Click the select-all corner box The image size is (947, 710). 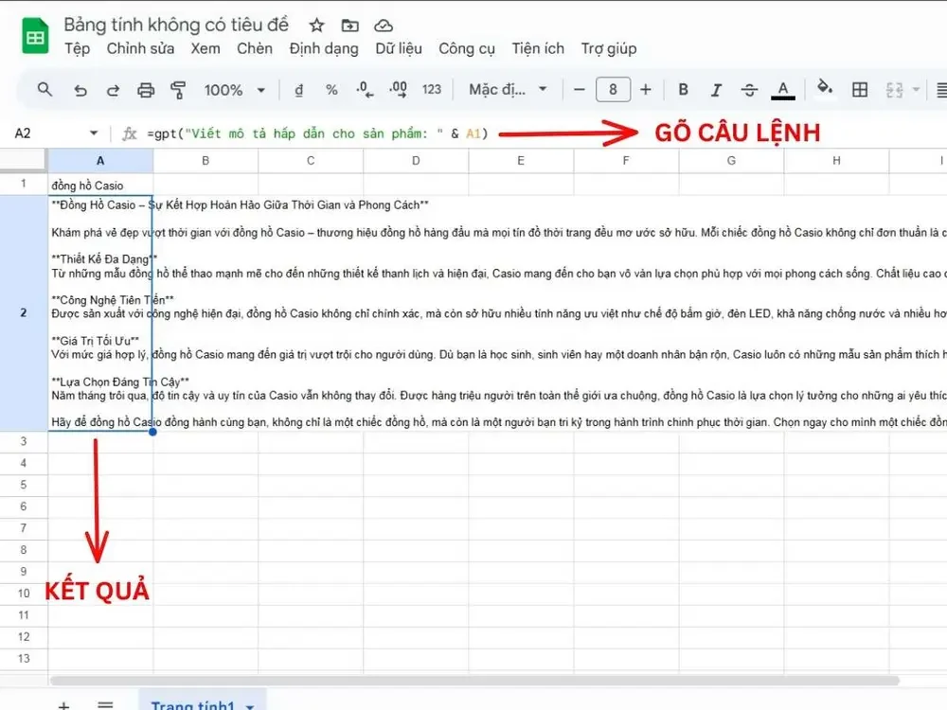point(24,161)
